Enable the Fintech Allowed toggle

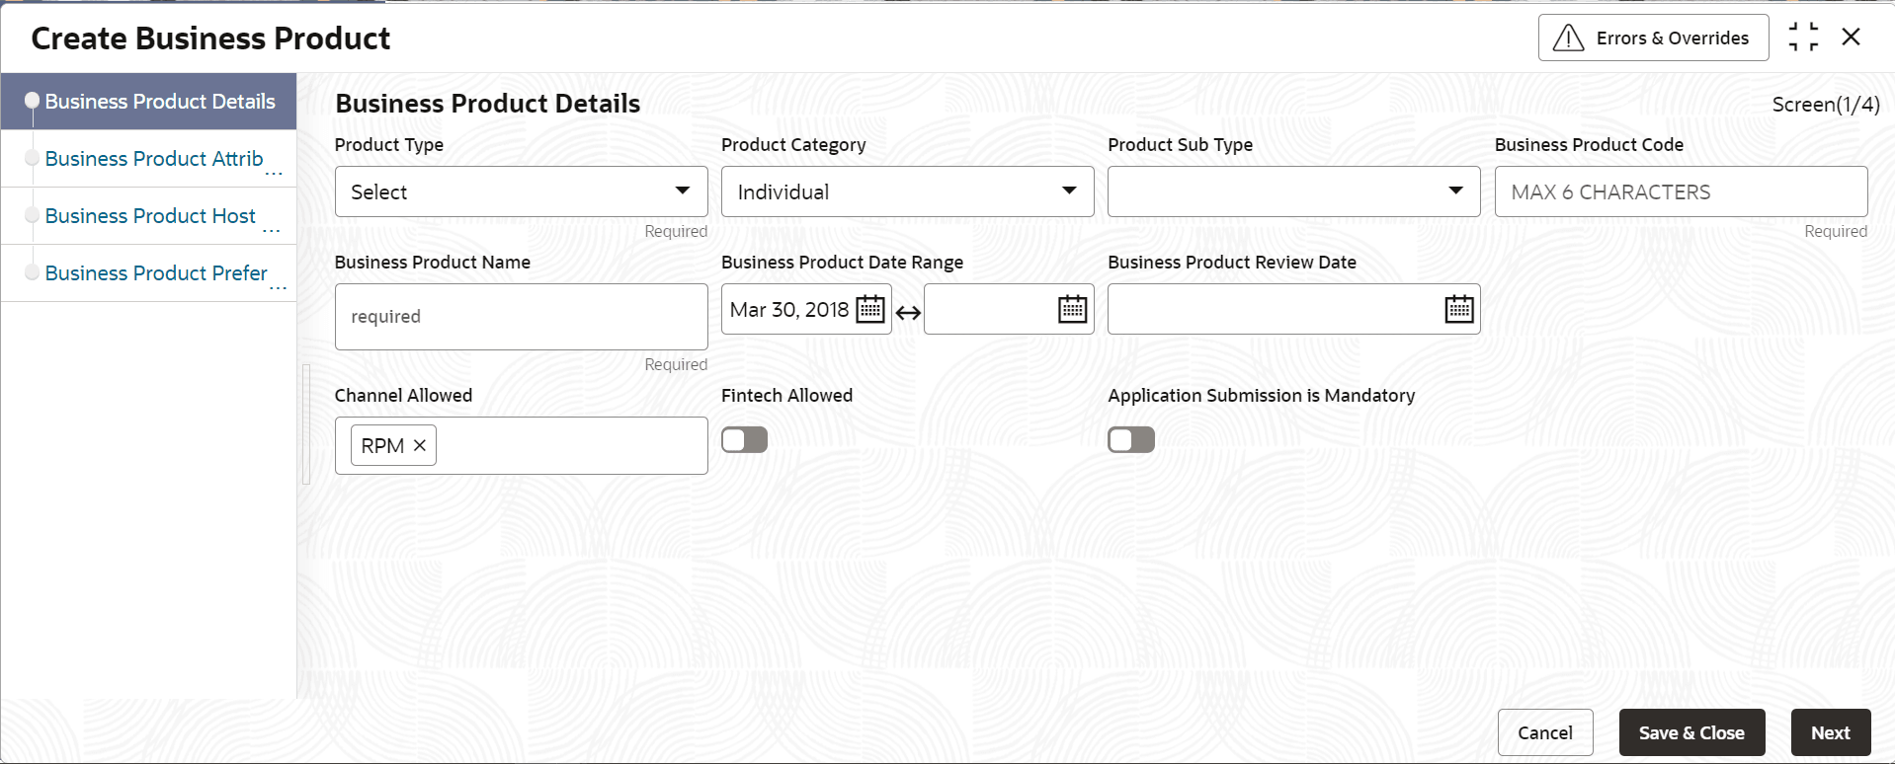click(x=744, y=440)
